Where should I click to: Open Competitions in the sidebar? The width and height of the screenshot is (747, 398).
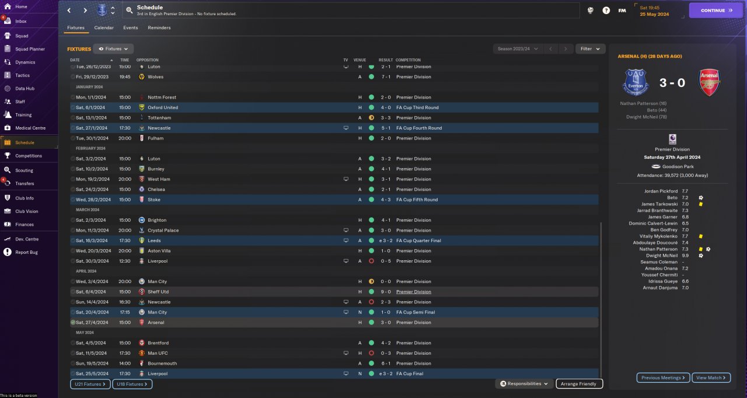[29, 156]
